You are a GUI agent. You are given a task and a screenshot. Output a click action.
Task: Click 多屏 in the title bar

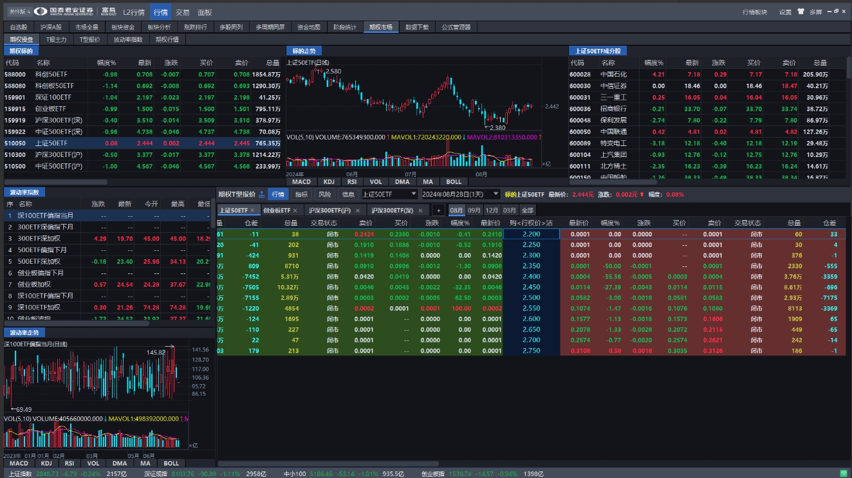pos(816,12)
